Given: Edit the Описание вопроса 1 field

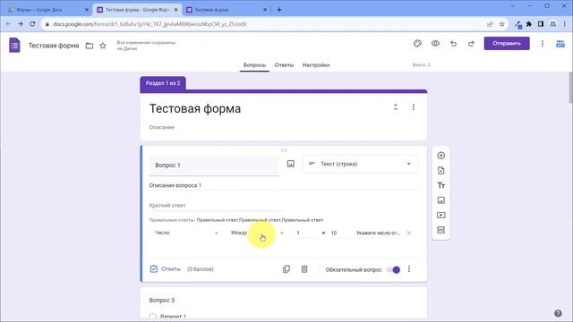Looking at the screenshot, I should (x=283, y=185).
